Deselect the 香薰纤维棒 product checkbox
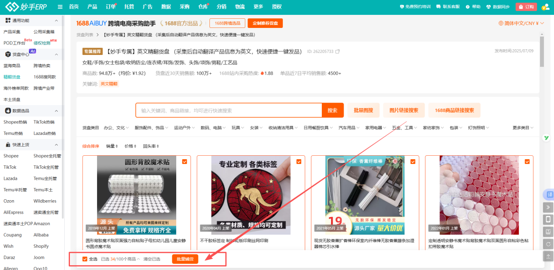554x270 pixels. pyautogui.click(x=412, y=161)
